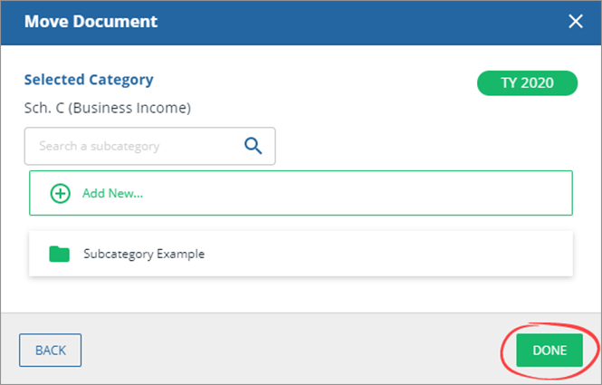Click the Move Document title text

tap(91, 22)
